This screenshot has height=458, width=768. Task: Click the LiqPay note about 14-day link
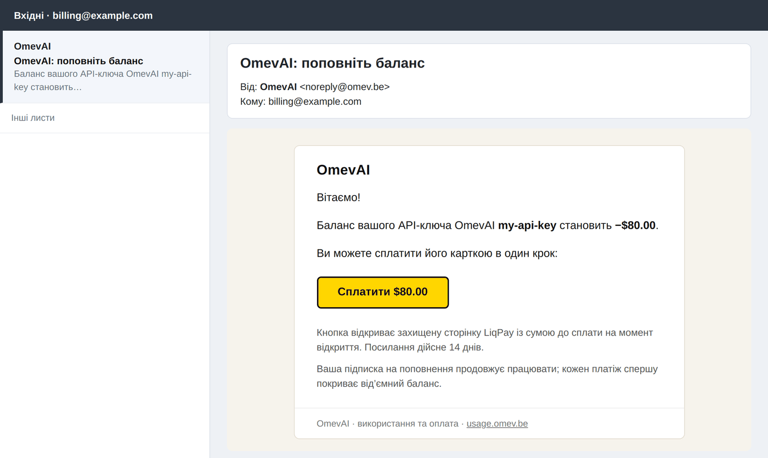(485, 340)
